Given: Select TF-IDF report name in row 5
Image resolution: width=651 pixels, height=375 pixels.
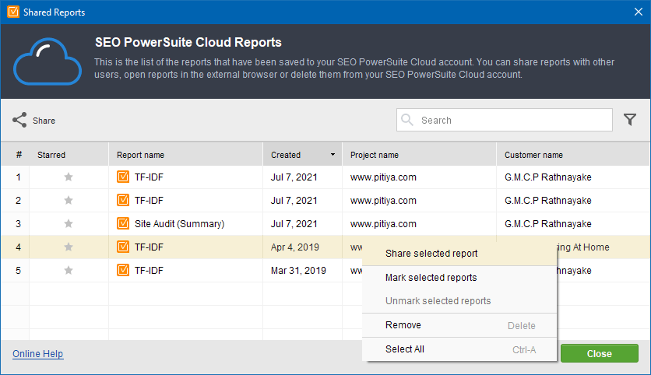Looking at the screenshot, I should 149,270.
